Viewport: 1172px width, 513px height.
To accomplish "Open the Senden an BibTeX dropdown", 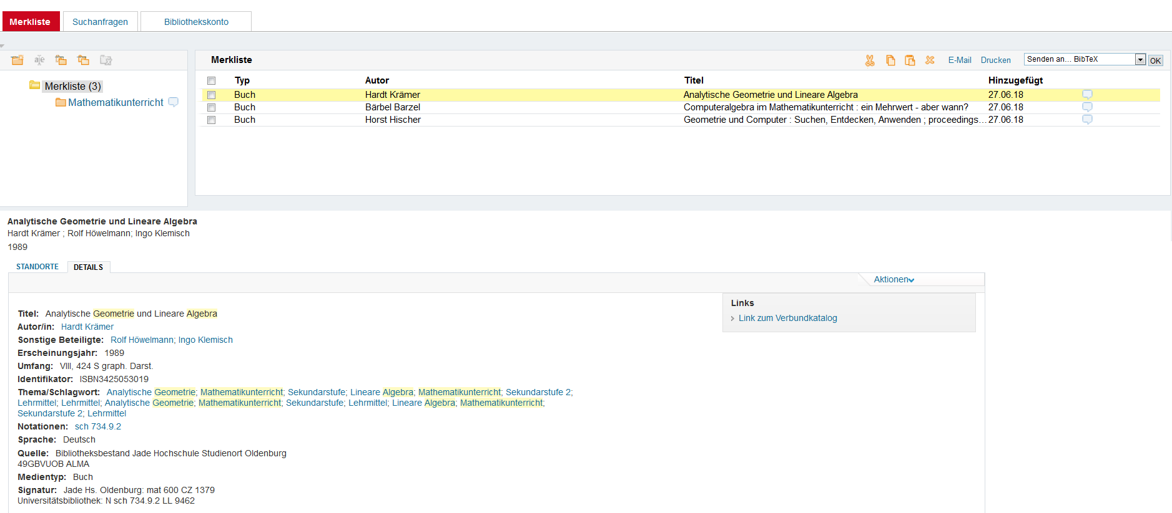I will (1140, 60).
